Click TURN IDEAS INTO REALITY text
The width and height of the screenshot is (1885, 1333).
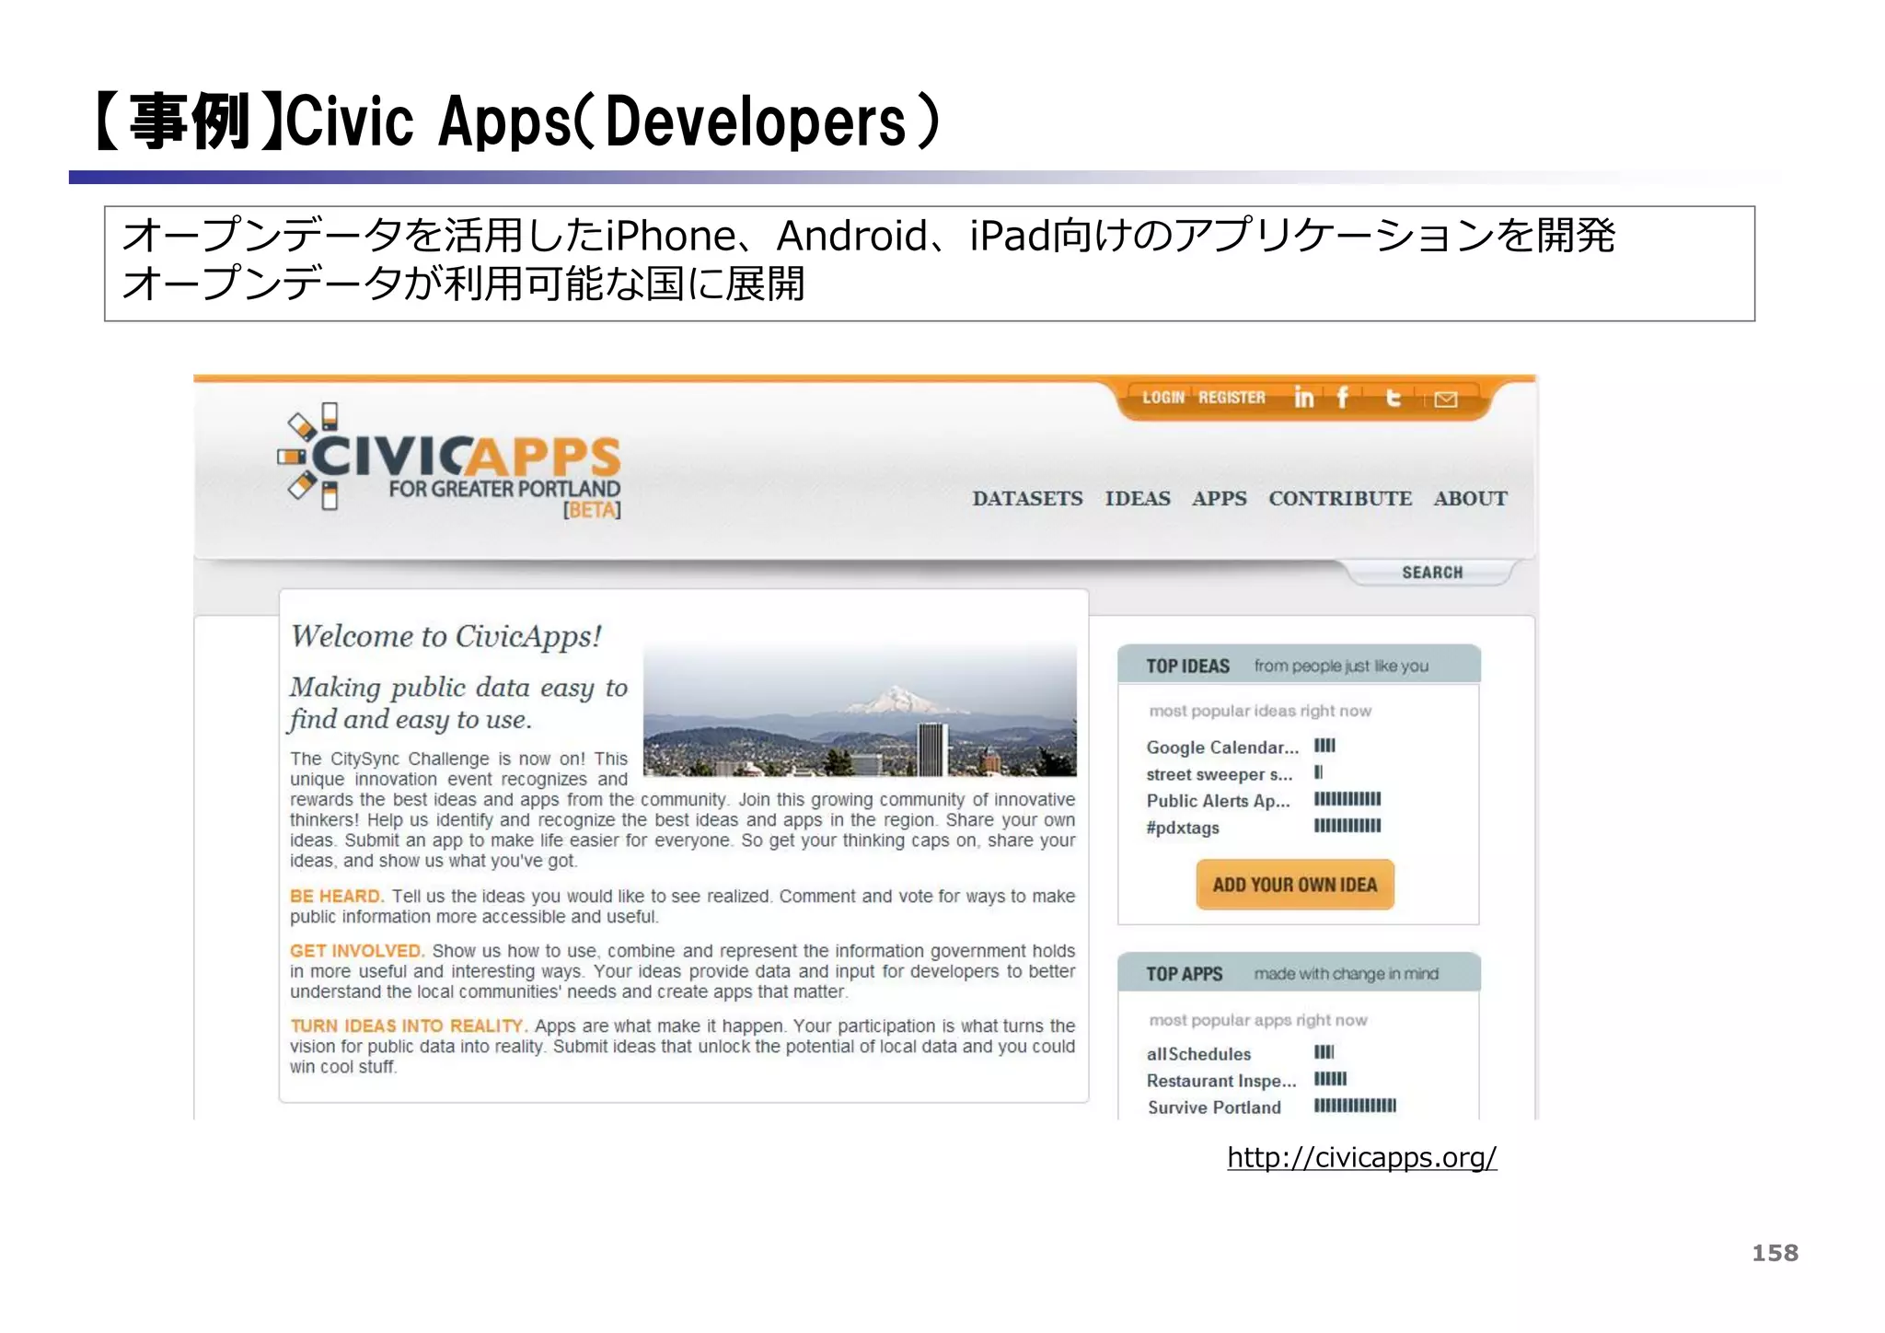[x=409, y=1026]
